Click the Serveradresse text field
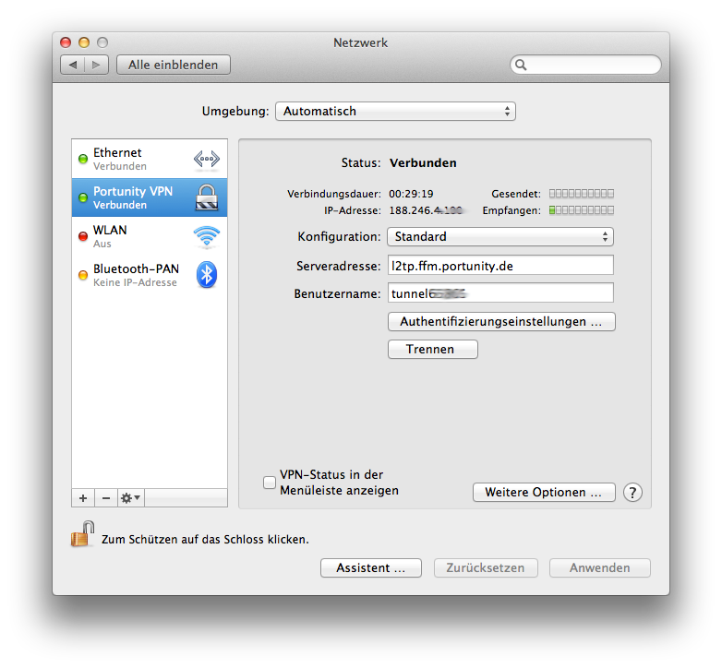722x668 pixels. tap(499, 266)
